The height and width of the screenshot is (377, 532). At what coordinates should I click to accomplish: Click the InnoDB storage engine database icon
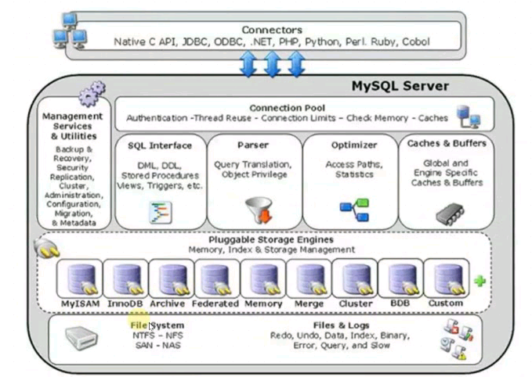[x=127, y=279]
